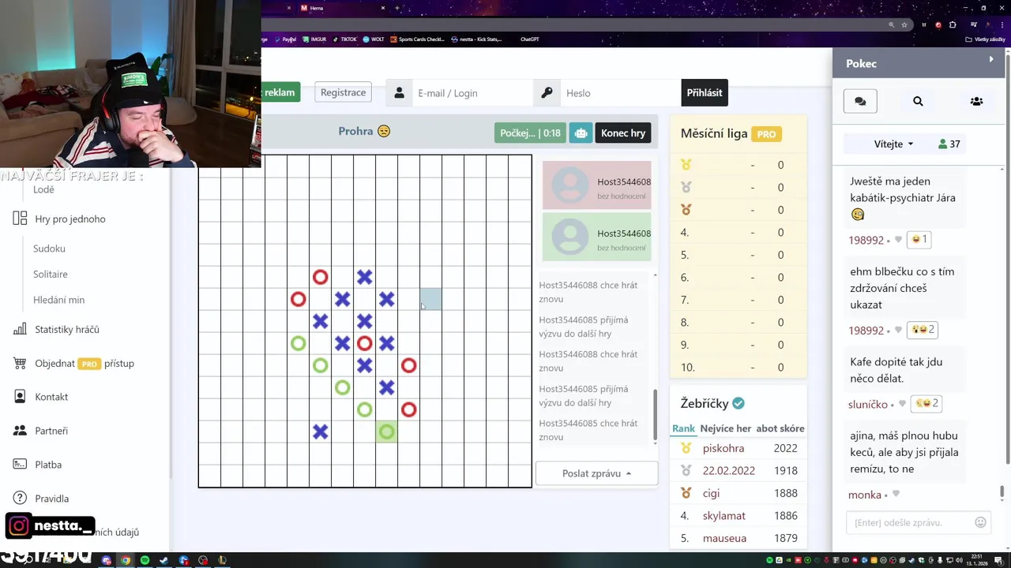Click the Přihlásit login button
The width and height of the screenshot is (1011, 568).
click(704, 92)
